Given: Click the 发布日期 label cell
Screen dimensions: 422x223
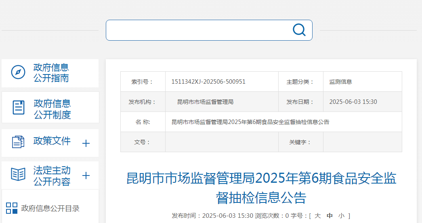Looking at the screenshot, I should (300, 102).
